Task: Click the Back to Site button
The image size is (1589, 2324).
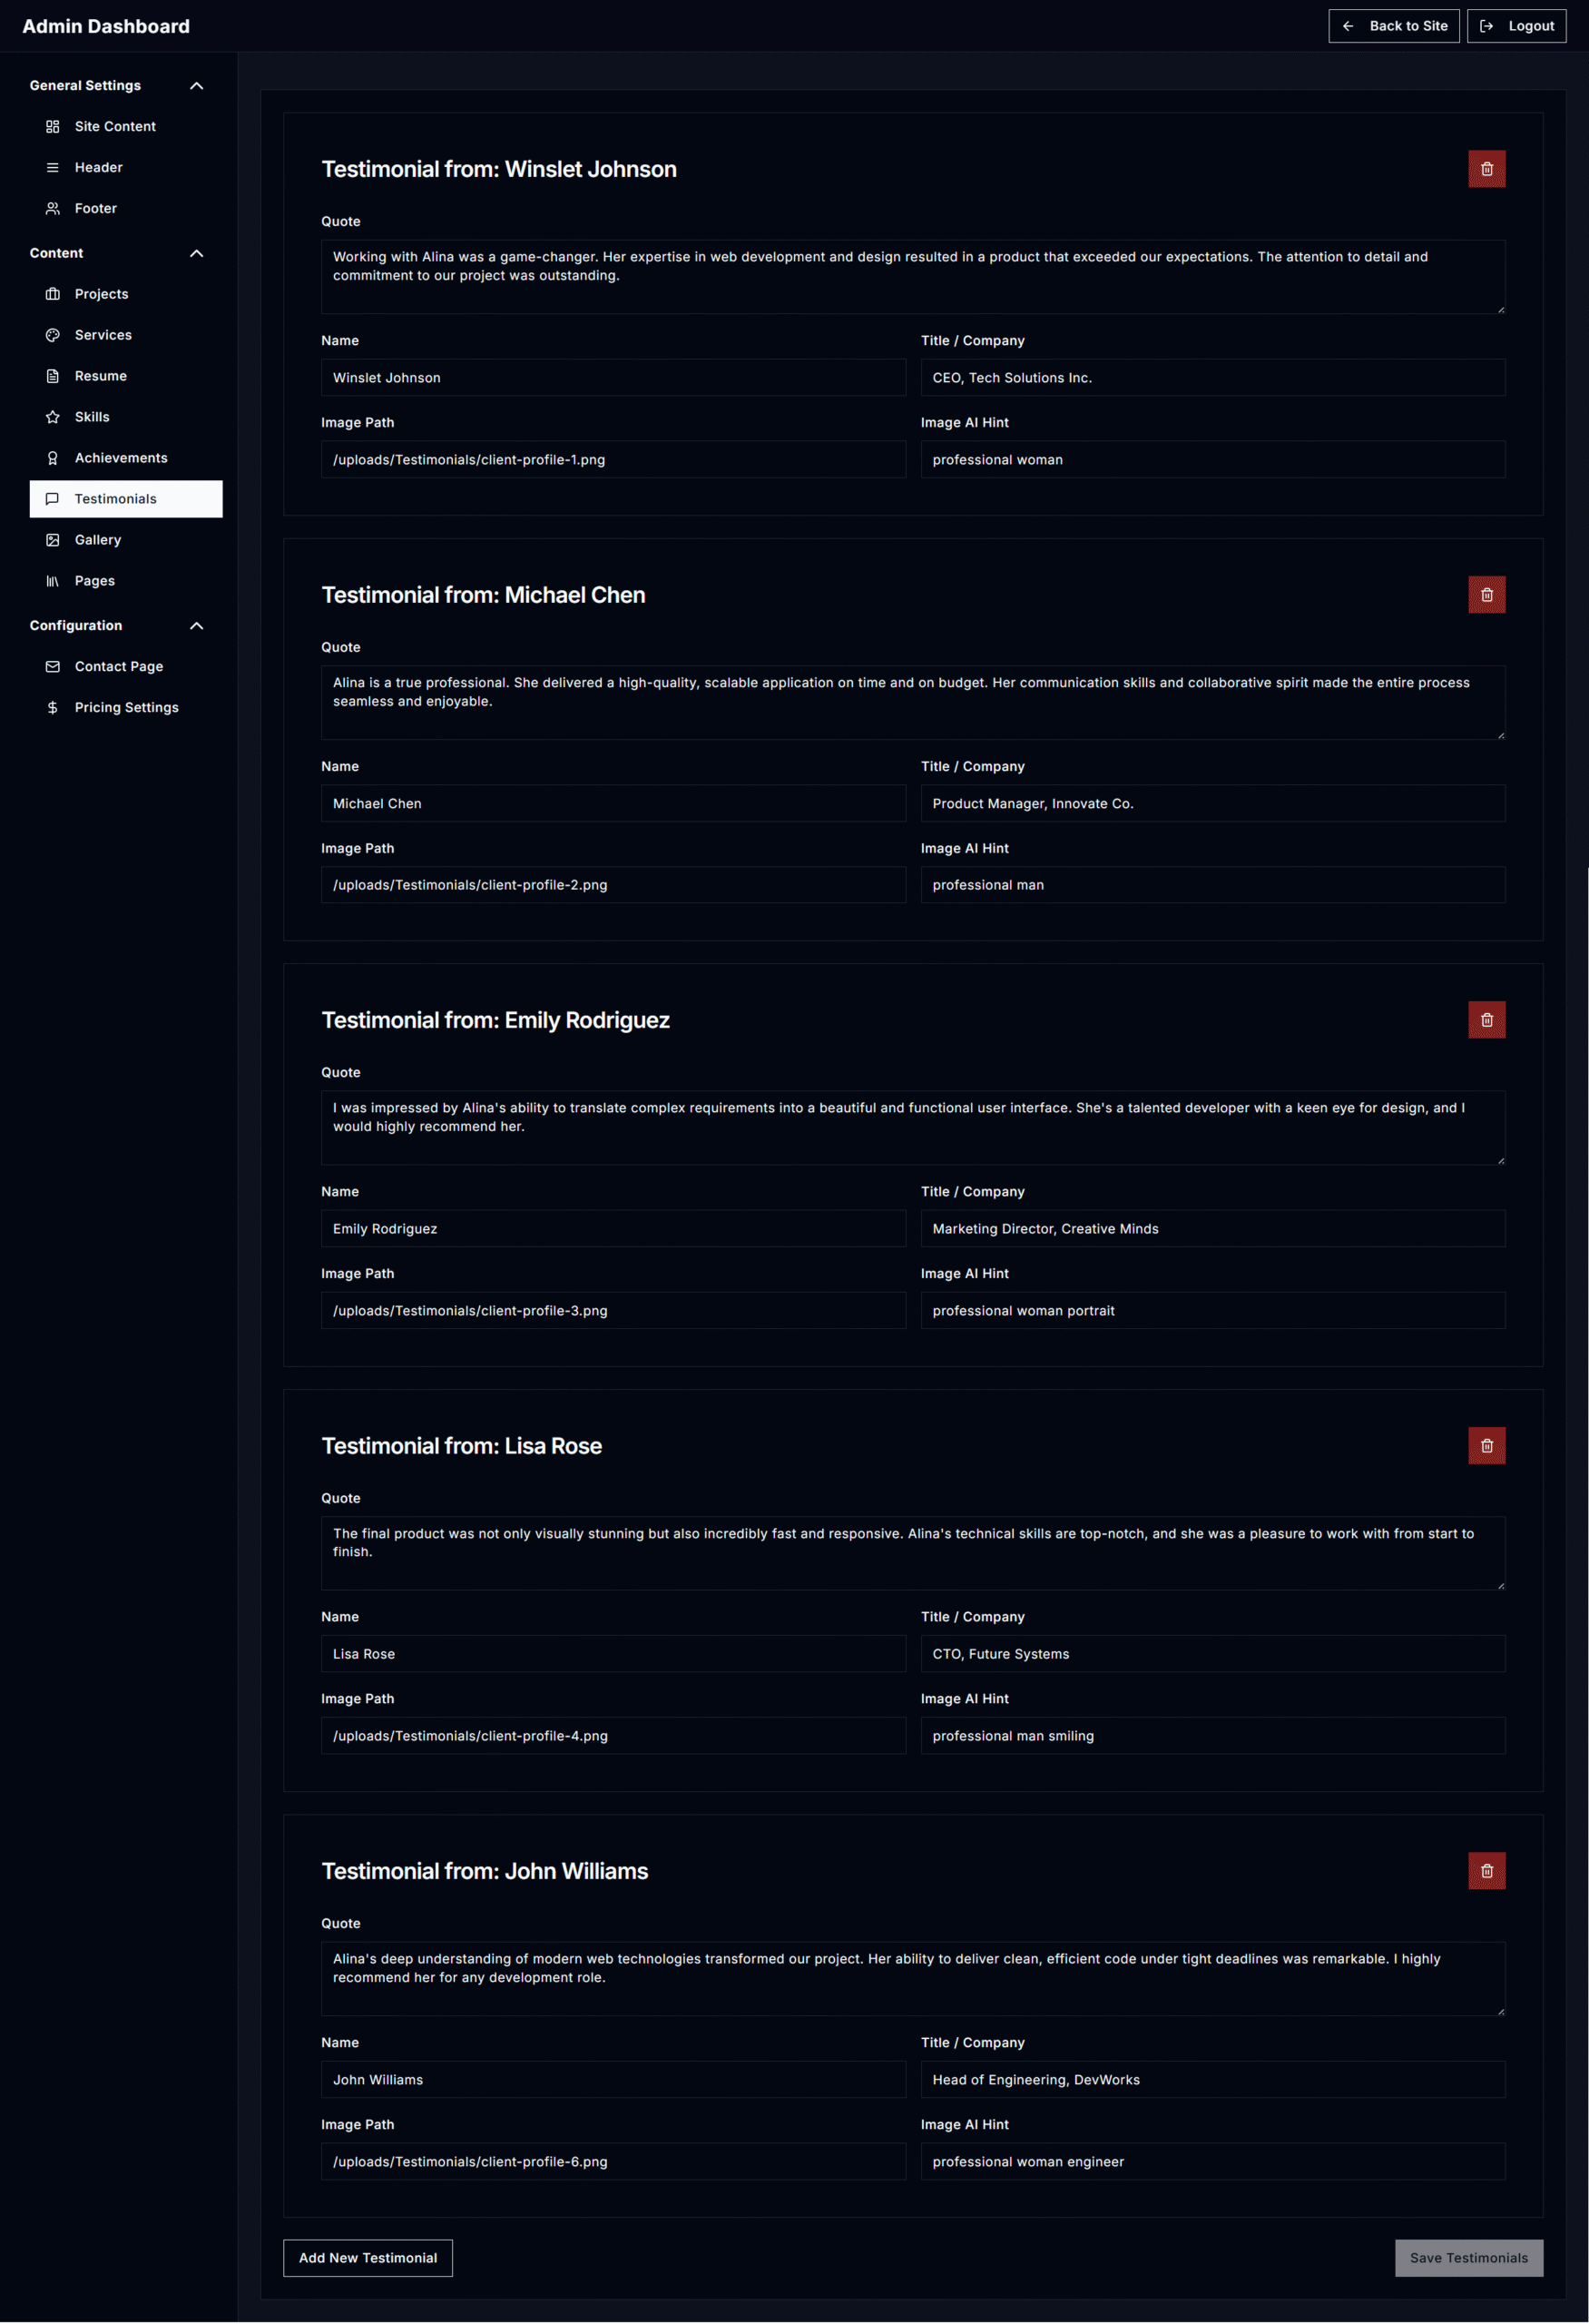Action: coord(1394,26)
